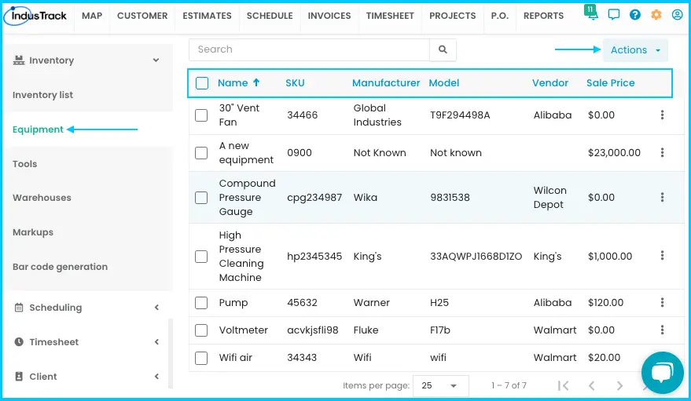
Task: Click the search magnifier button
Action: (x=443, y=49)
